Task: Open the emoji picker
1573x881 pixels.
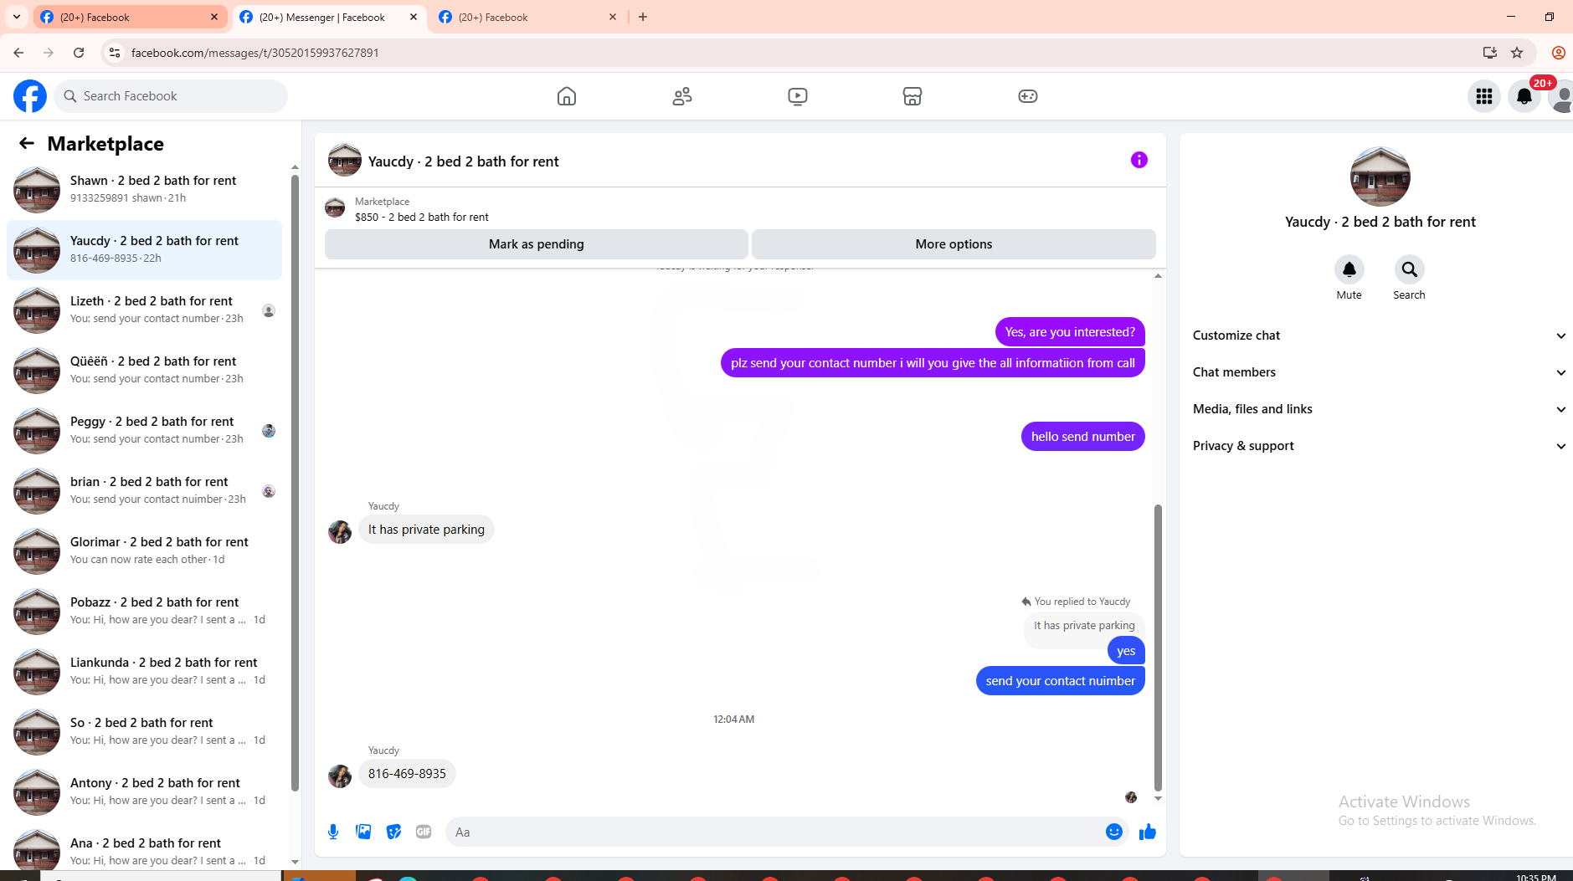Action: [1114, 832]
